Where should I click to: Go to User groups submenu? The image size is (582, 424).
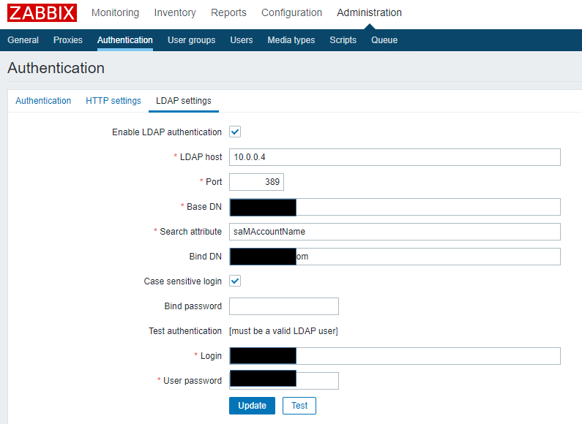pos(192,40)
